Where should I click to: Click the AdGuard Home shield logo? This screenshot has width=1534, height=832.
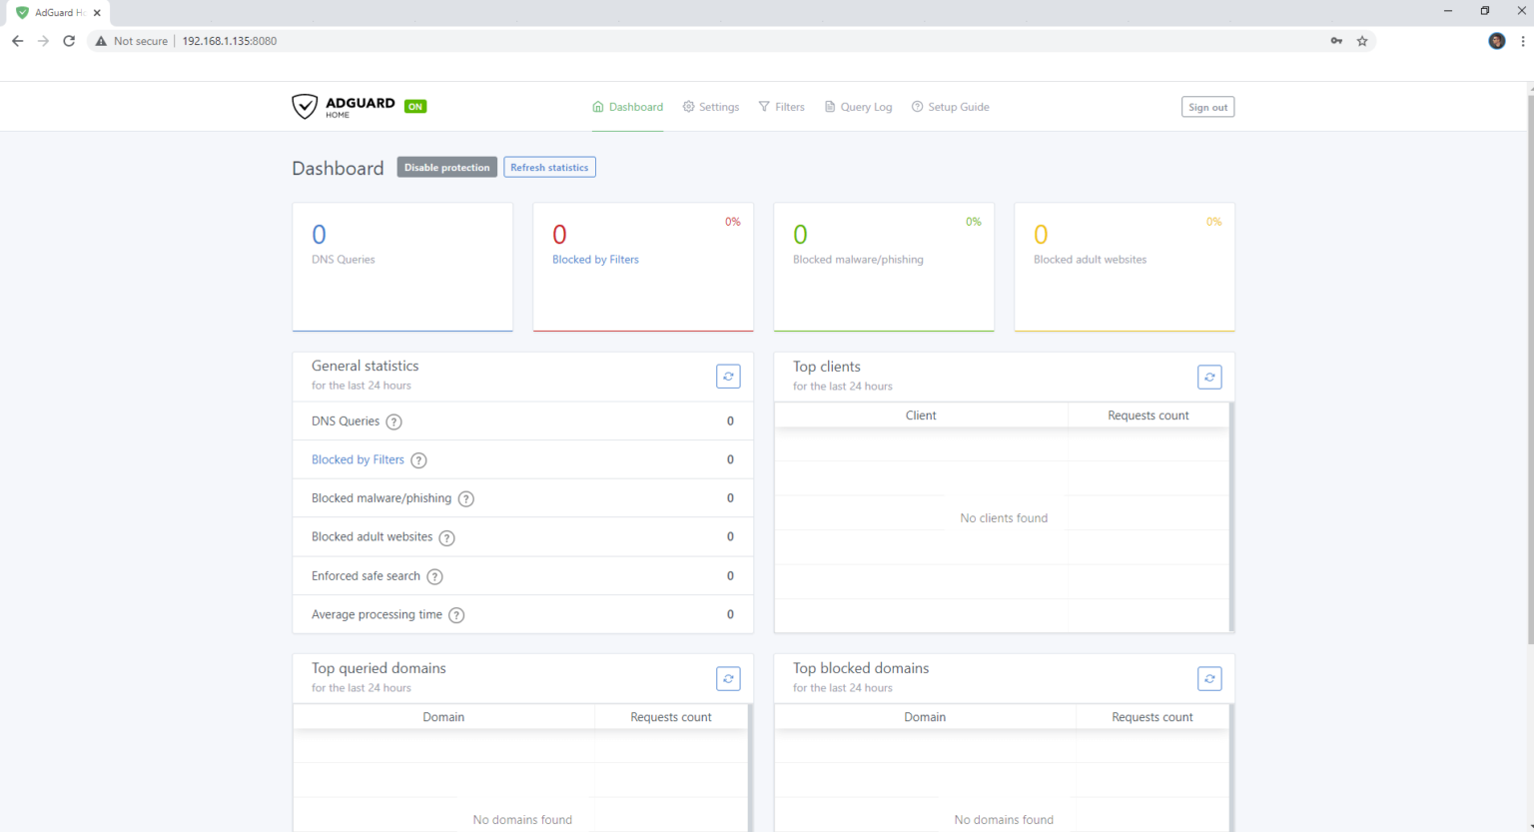tap(305, 106)
